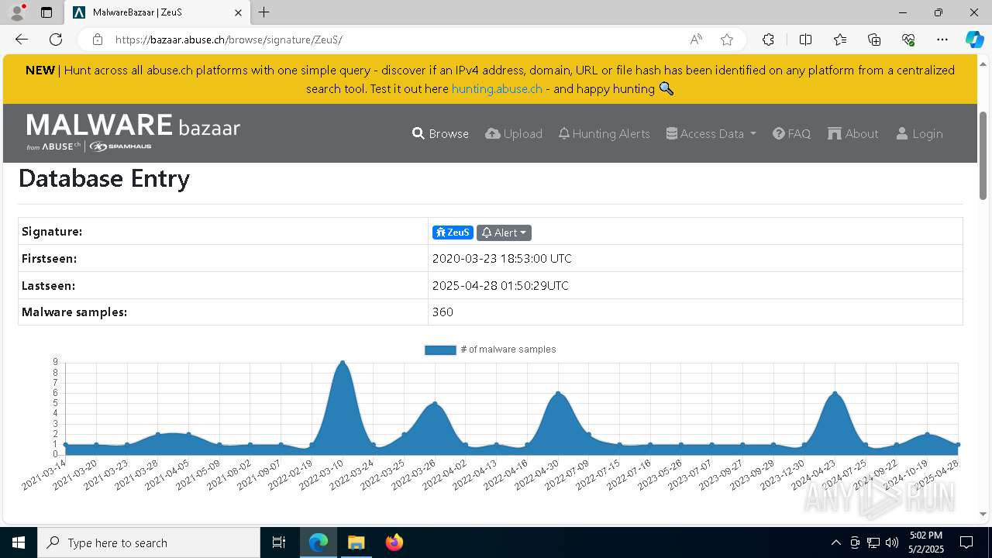Expand the Access Data dropdown
The height and width of the screenshot is (558, 992).
click(x=711, y=133)
